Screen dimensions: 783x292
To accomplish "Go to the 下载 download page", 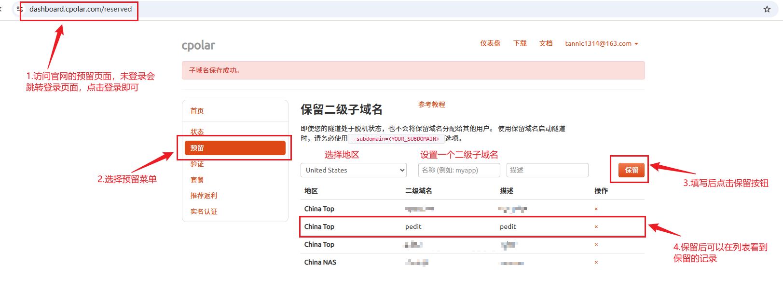I will 520,43.
